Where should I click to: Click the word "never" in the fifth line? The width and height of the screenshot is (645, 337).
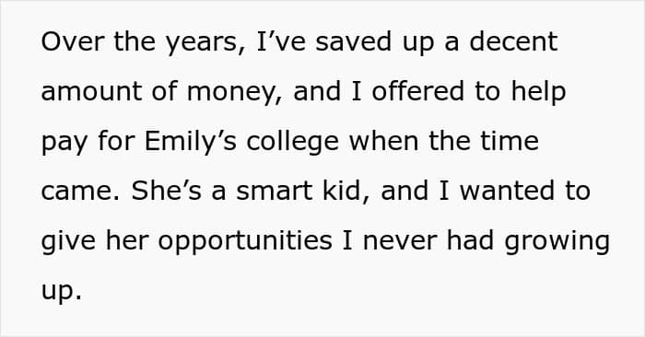[x=400, y=241]
